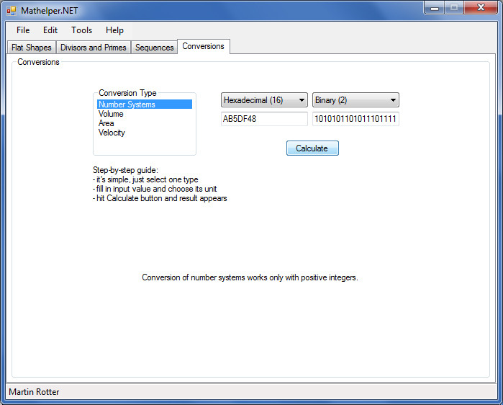Close the Mathelper.NET window
Image resolution: width=503 pixels, height=405 pixels.
(481, 8)
